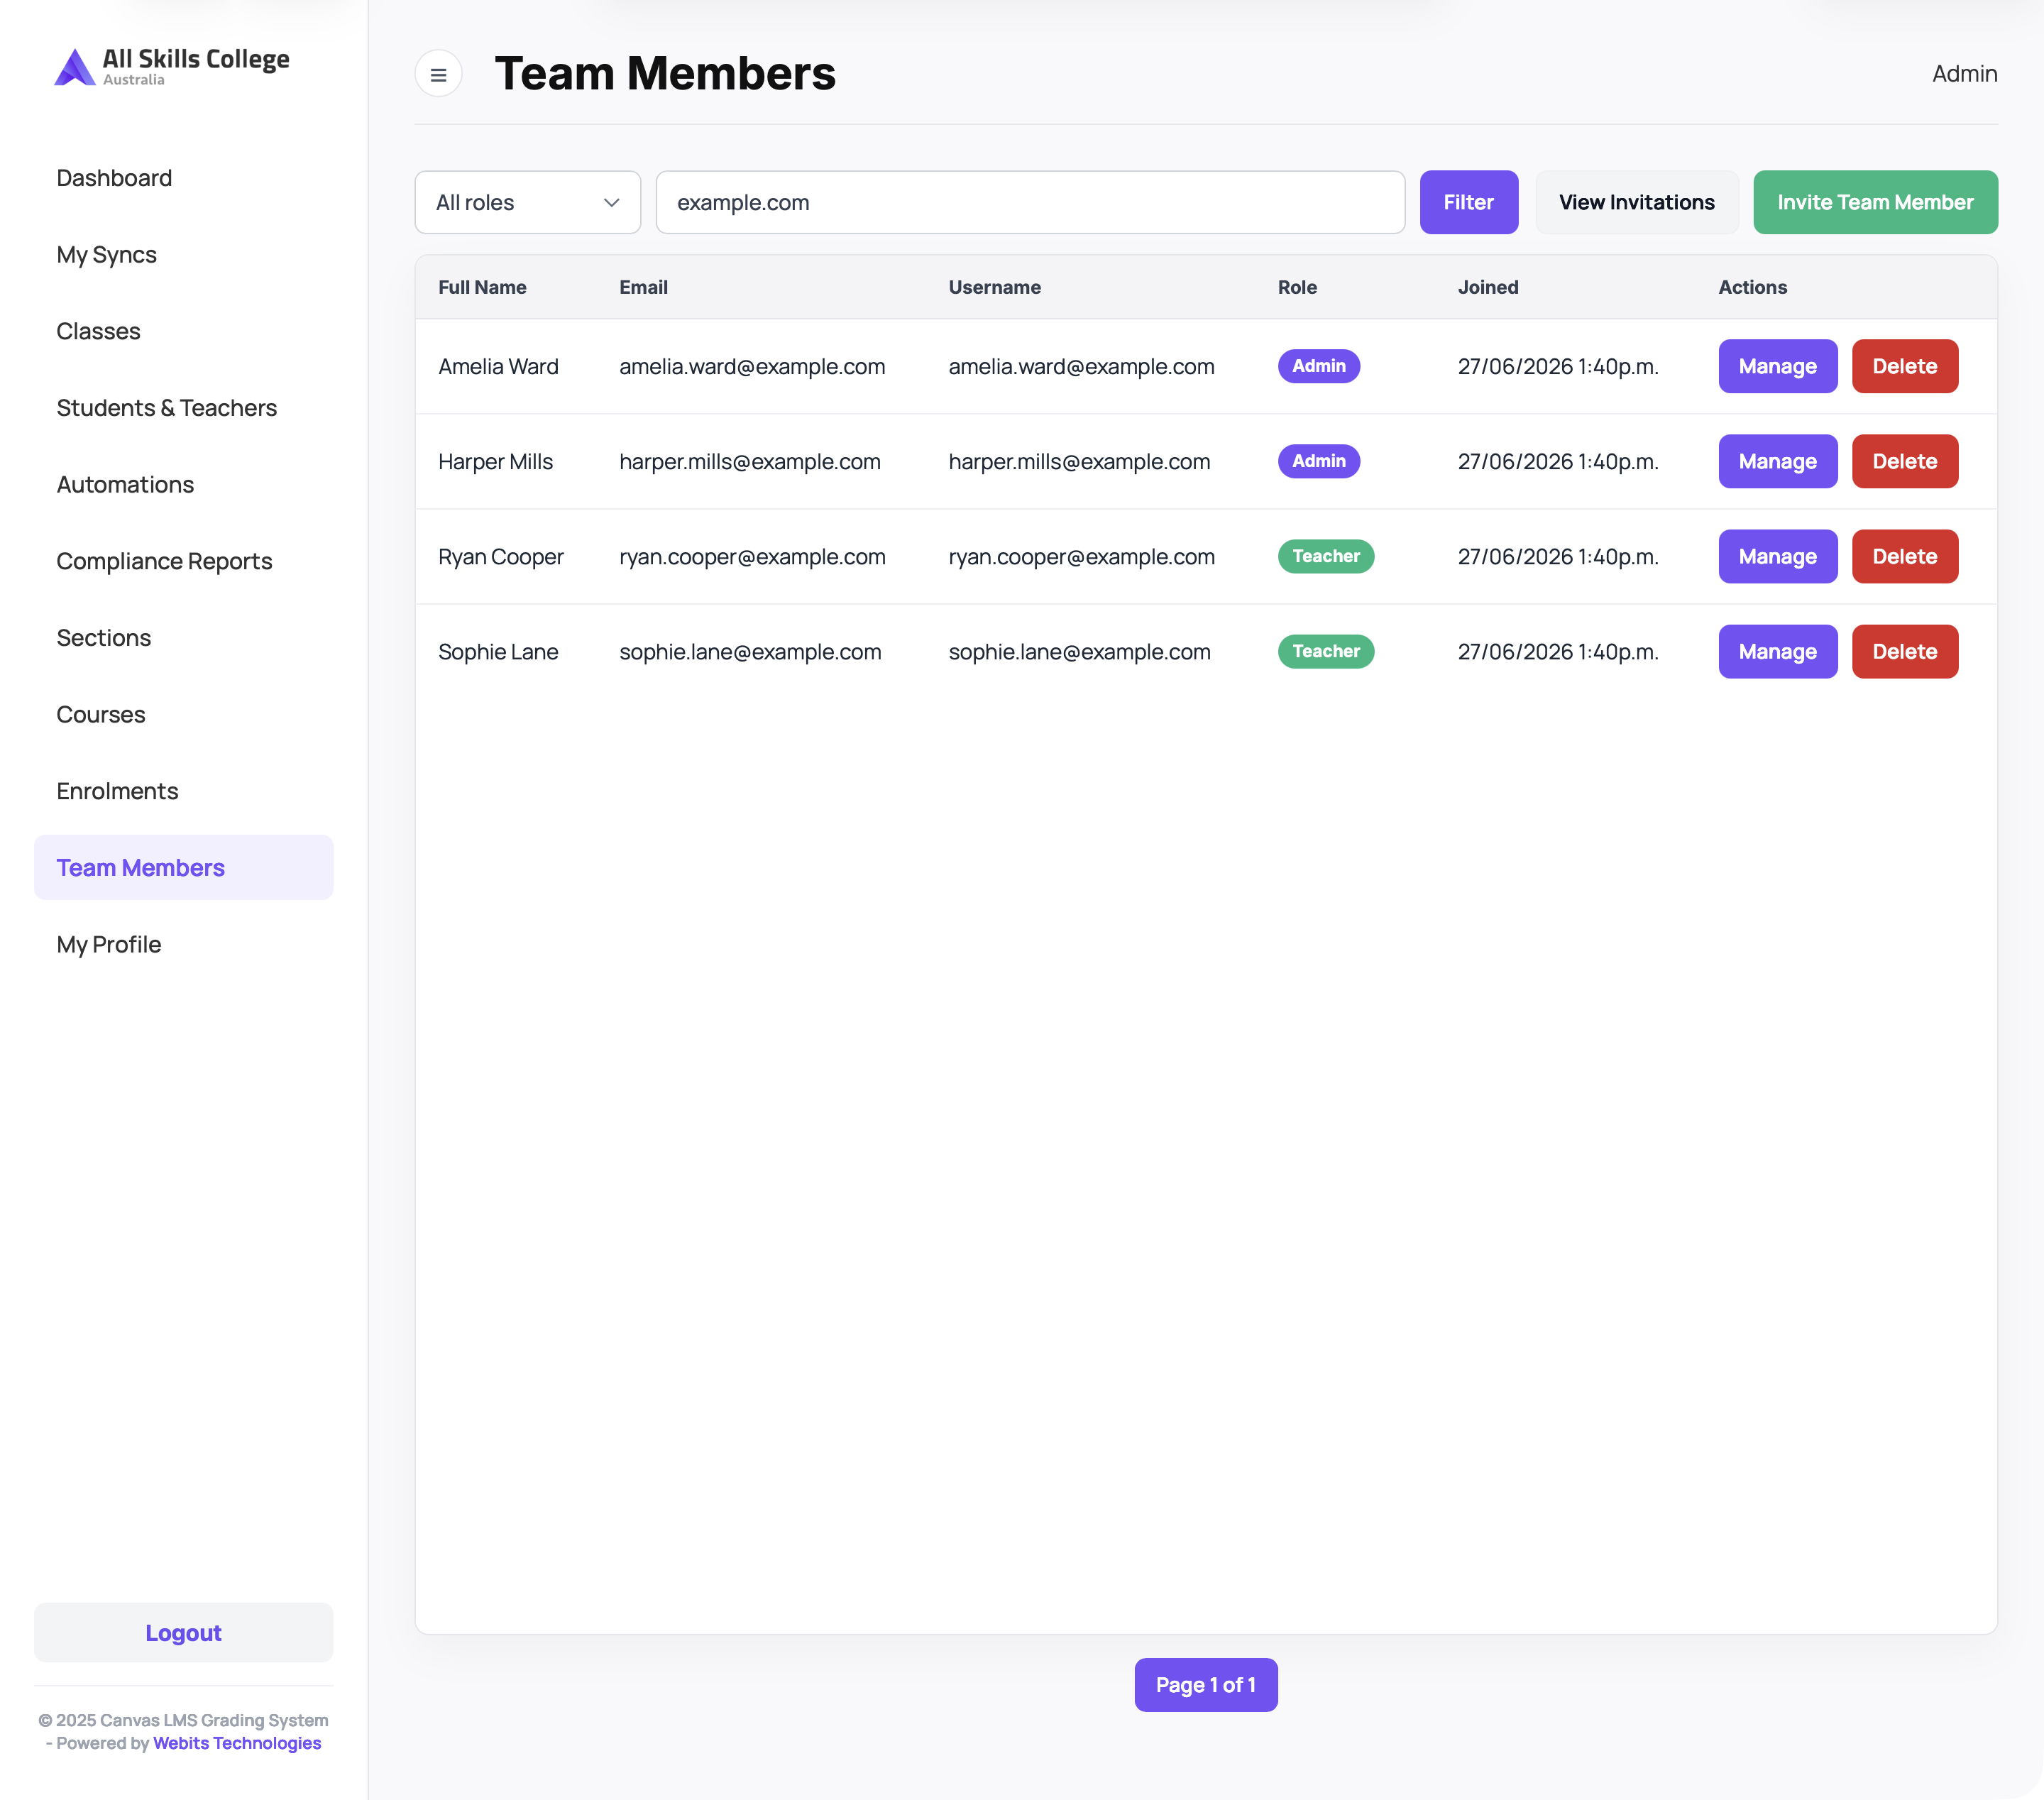Delete Ryan Cooper
2044x1800 pixels.
pyautogui.click(x=1904, y=556)
